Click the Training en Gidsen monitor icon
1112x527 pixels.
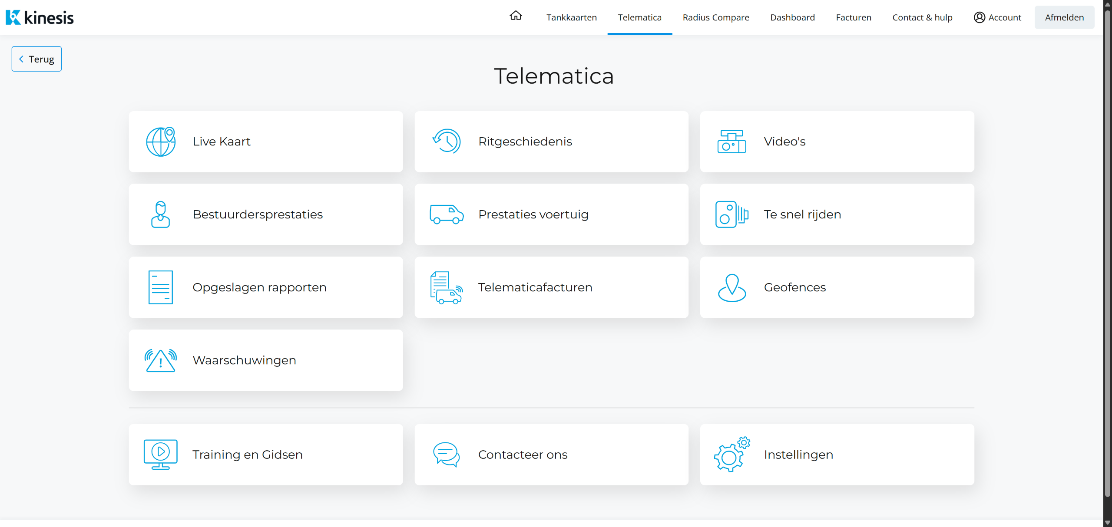pyautogui.click(x=161, y=455)
